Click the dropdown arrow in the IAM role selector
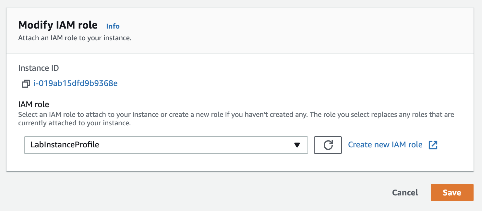Viewport: 482px width, 211px height. (297, 145)
